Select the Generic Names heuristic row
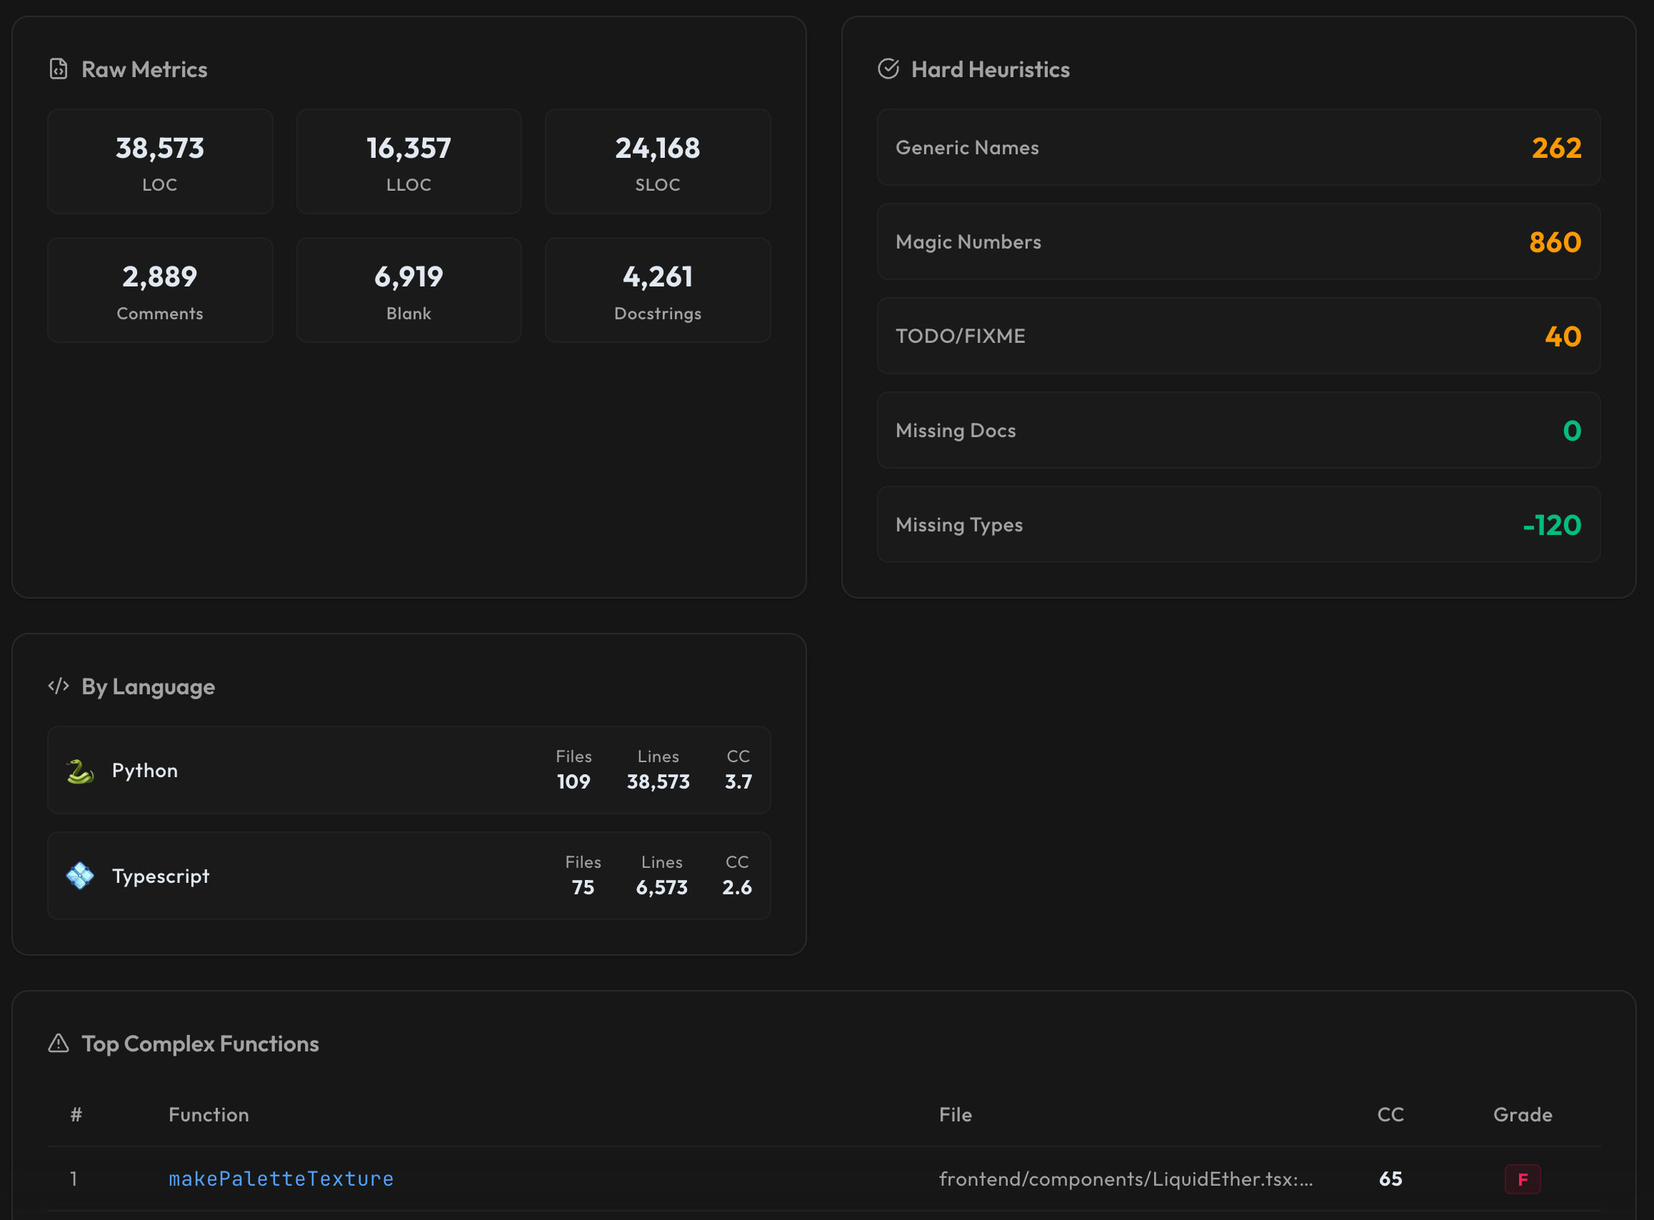 (1238, 148)
